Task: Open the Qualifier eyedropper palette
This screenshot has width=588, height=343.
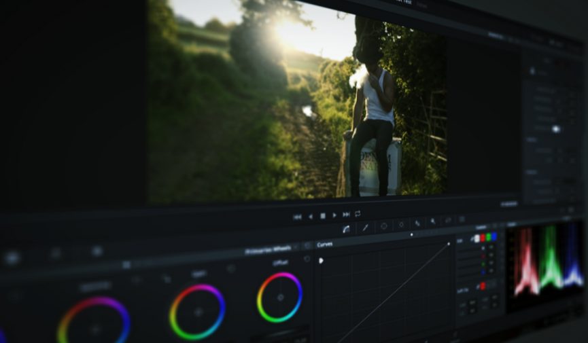Action: coord(365,228)
